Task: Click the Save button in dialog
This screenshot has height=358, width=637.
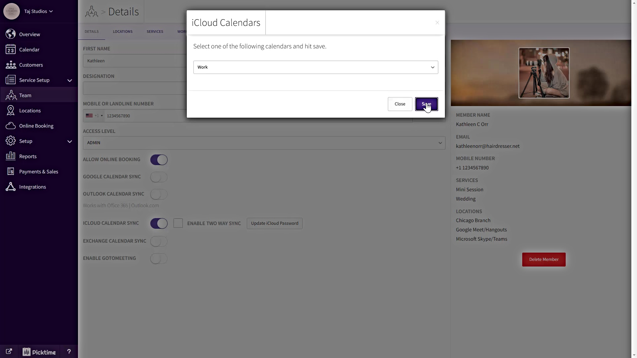Action: click(x=426, y=104)
